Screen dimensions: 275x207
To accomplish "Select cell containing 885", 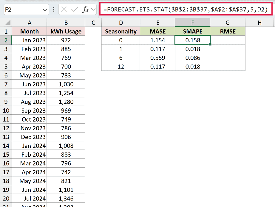I will click(66, 49).
